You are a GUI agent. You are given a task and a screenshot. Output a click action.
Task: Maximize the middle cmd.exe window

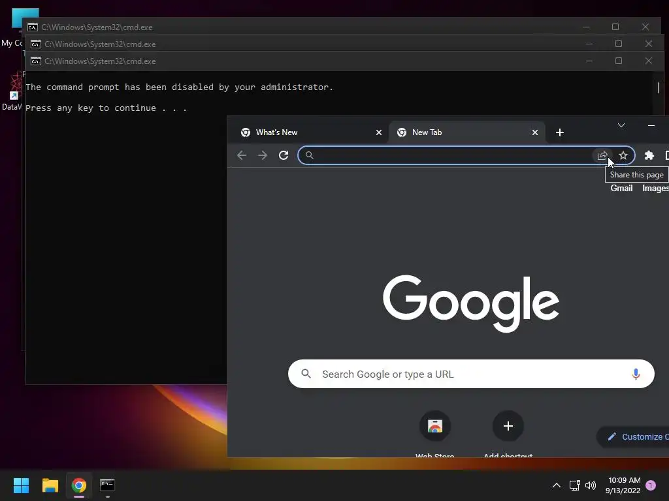coord(619,44)
